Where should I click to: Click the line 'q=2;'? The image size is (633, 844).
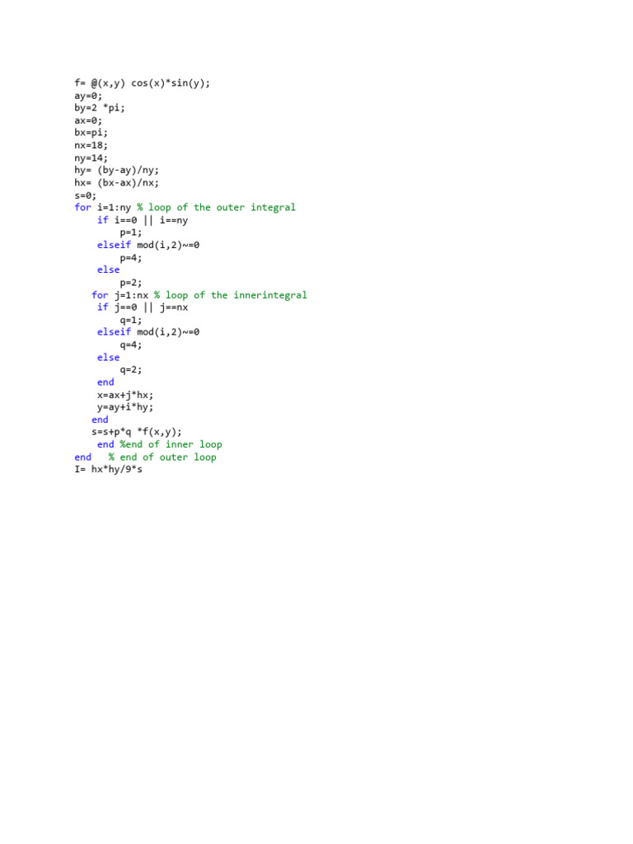[x=131, y=370]
